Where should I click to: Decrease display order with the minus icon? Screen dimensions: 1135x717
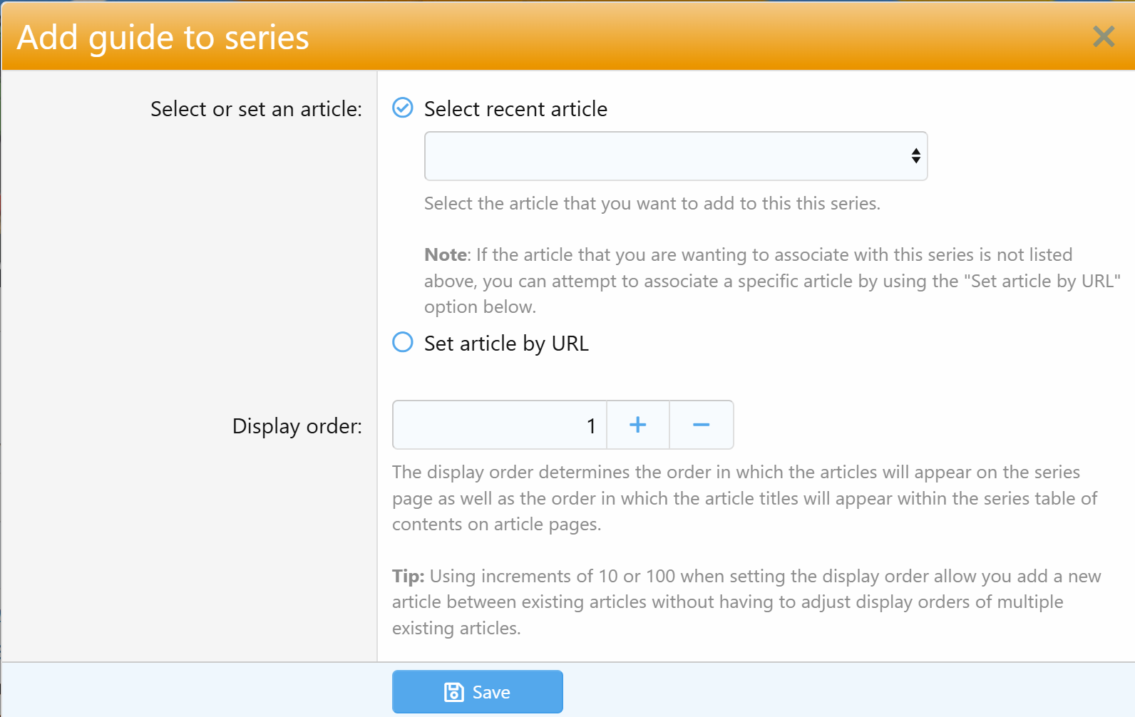[x=701, y=425]
